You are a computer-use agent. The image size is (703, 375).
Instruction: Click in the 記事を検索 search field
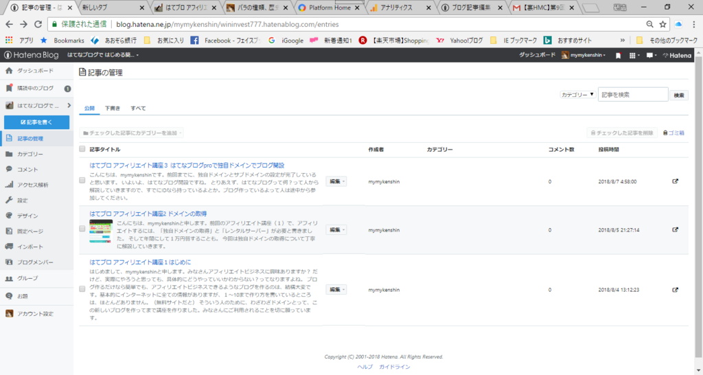(x=632, y=95)
